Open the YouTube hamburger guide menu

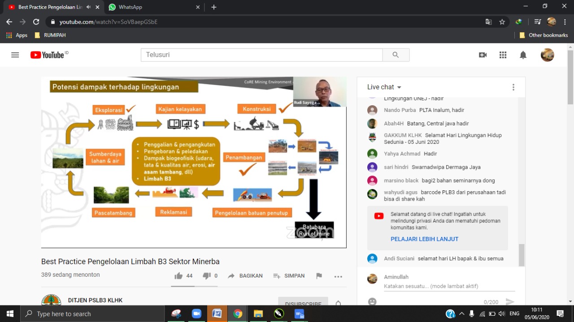click(15, 55)
